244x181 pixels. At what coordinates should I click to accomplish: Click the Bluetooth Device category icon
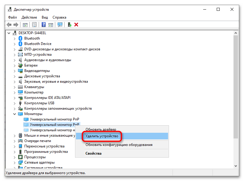tap(21, 44)
